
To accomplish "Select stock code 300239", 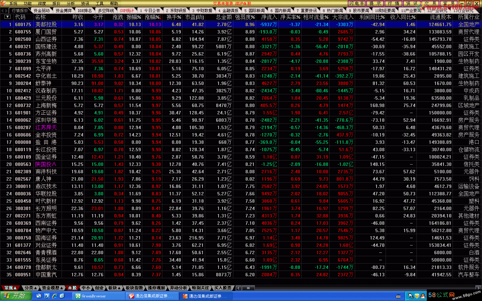I will coord(23,61).
